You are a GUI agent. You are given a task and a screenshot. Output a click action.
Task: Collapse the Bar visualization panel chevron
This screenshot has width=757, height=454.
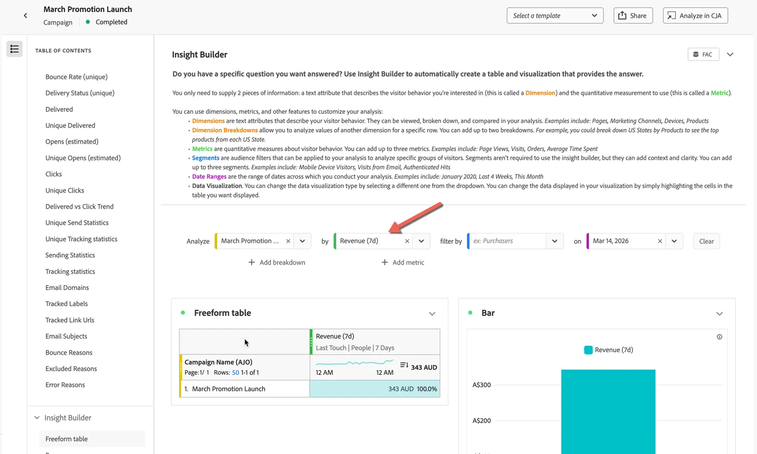pos(720,313)
